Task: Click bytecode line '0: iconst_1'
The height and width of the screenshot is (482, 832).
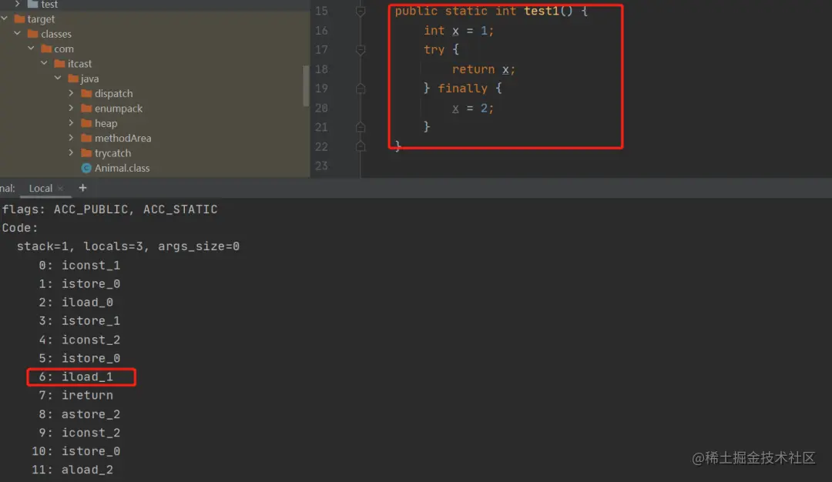Action: (79, 265)
